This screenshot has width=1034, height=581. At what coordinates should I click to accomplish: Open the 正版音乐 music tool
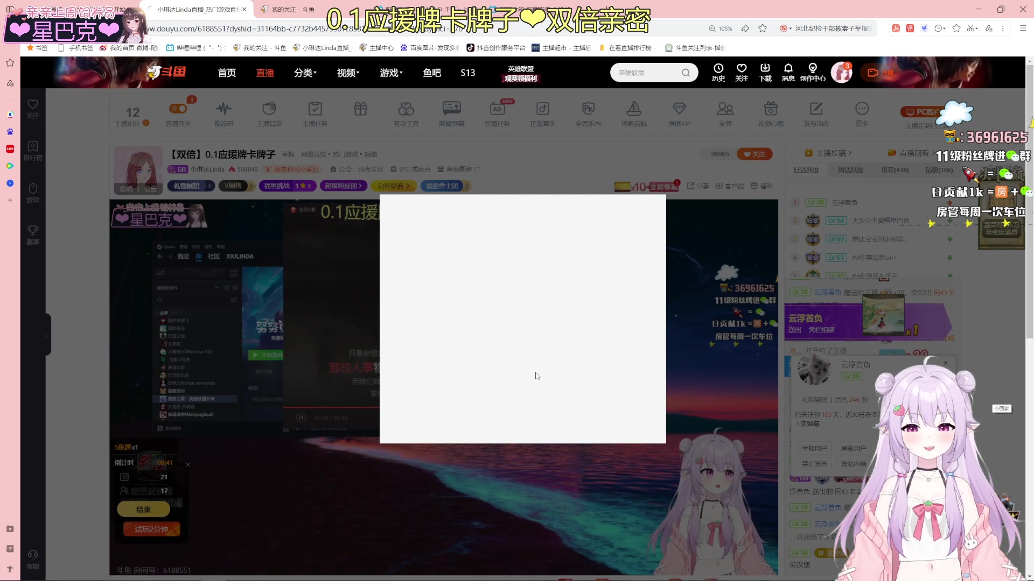click(542, 114)
